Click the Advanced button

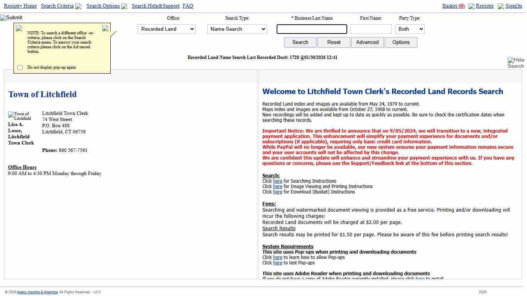tap(367, 42)
